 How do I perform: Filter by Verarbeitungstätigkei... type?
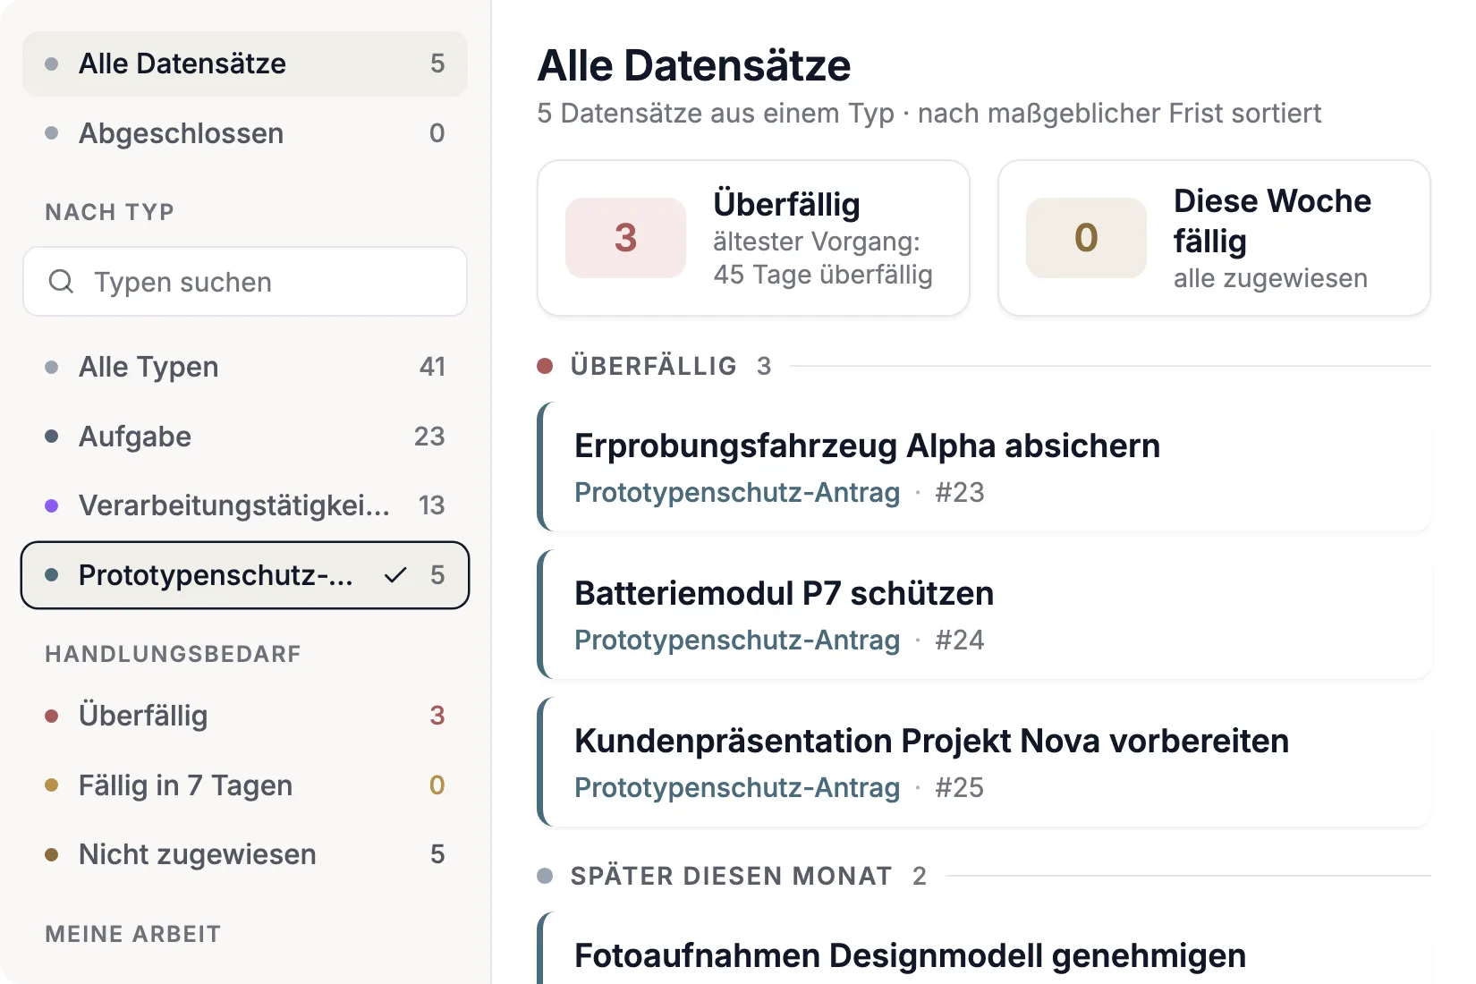pyautogui.click(x=245, y=505)
